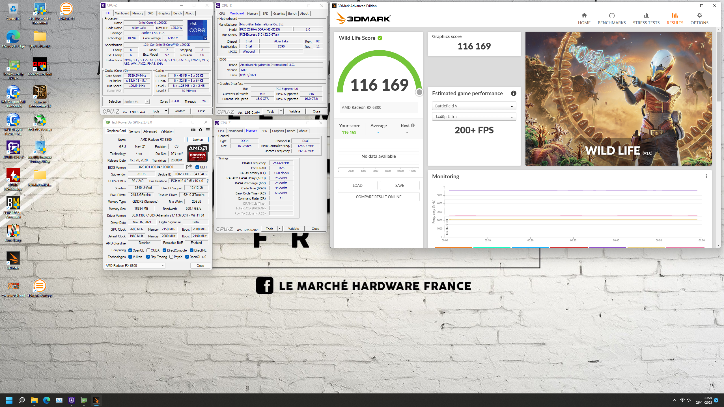Open the clock and date in the taskbar
The image size is (724, 407).
(x=704, y=400)
